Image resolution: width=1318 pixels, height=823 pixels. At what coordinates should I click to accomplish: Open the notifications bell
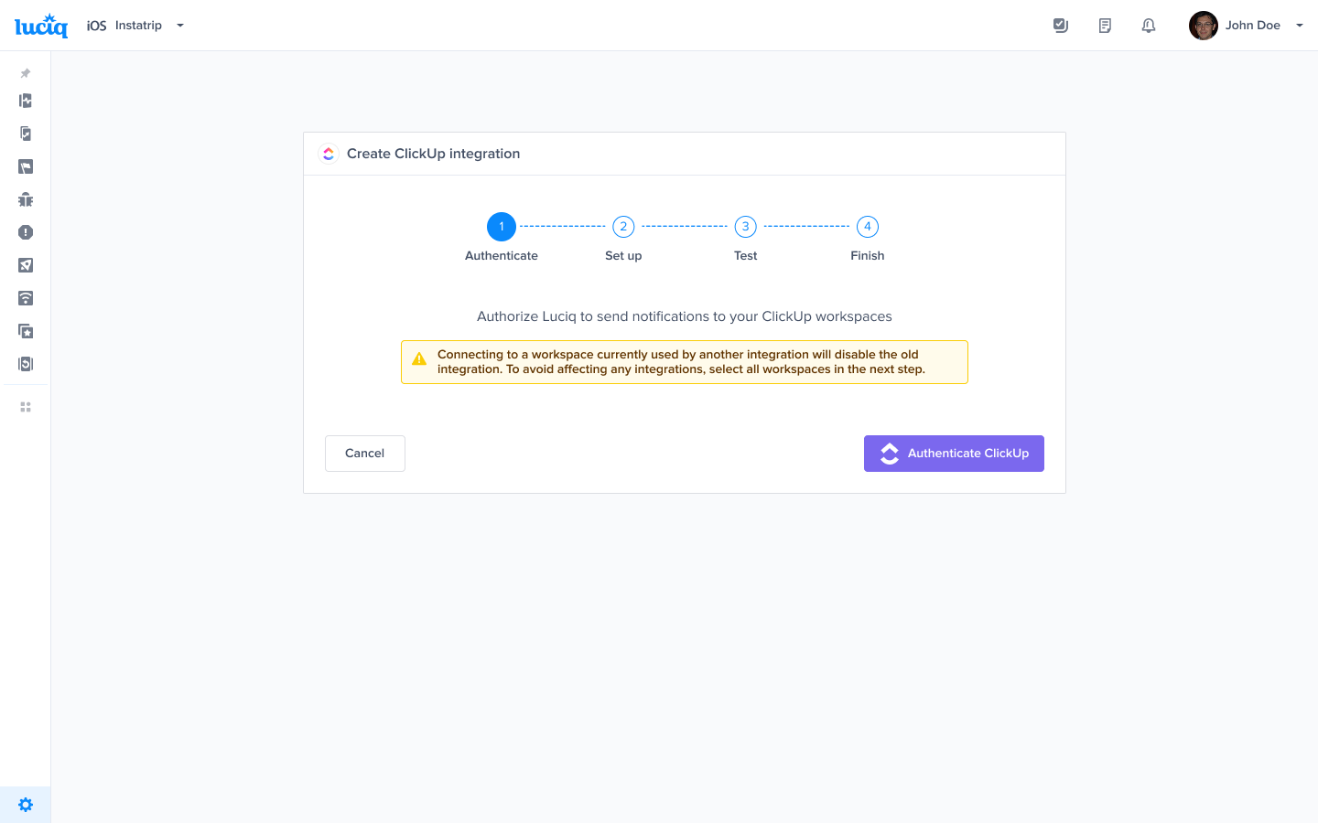[1148, 25]
